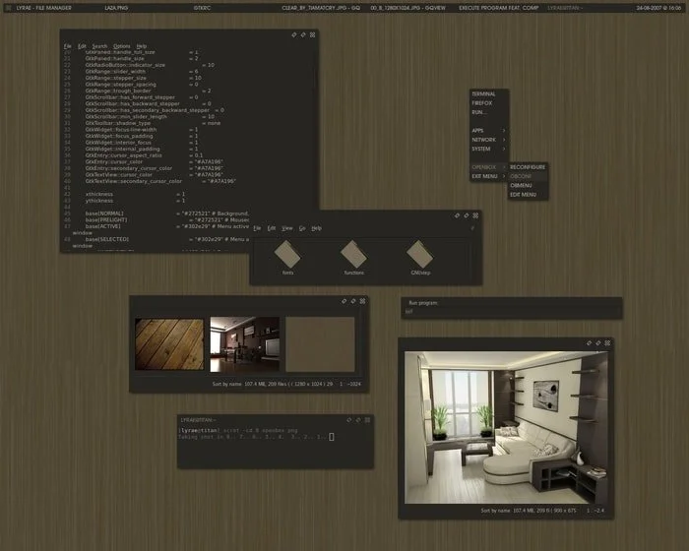
Task: Expand the SYSTEM submenu
Action: pos(489,149)
